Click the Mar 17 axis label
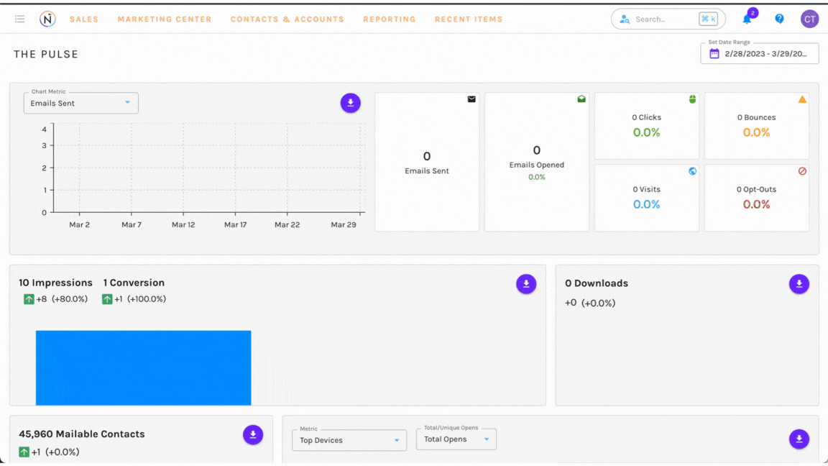 tap(235, 224)
